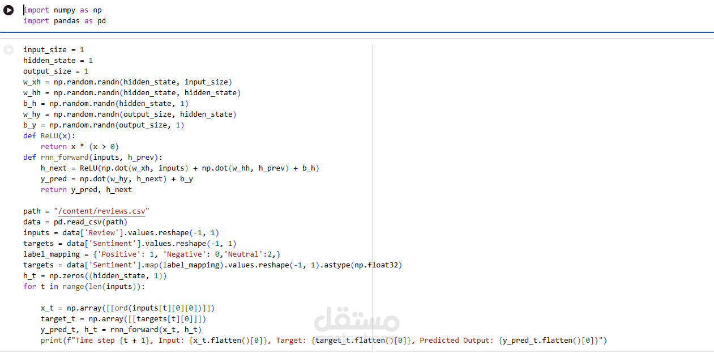The height and width of the screenshot is (353, 714).
Task: Click the 'for t in range(len(inputs)):' line
Action: 84,287
